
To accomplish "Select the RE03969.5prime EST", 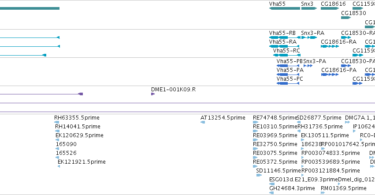I will click(x=255, y=140).
